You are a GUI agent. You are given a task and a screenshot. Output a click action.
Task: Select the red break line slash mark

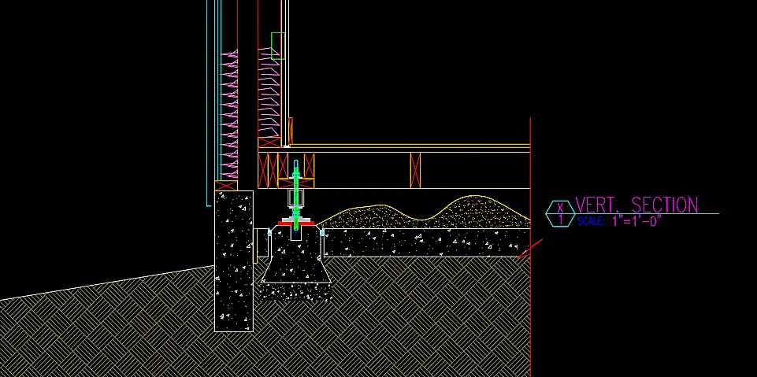click(x=530, y=249)
